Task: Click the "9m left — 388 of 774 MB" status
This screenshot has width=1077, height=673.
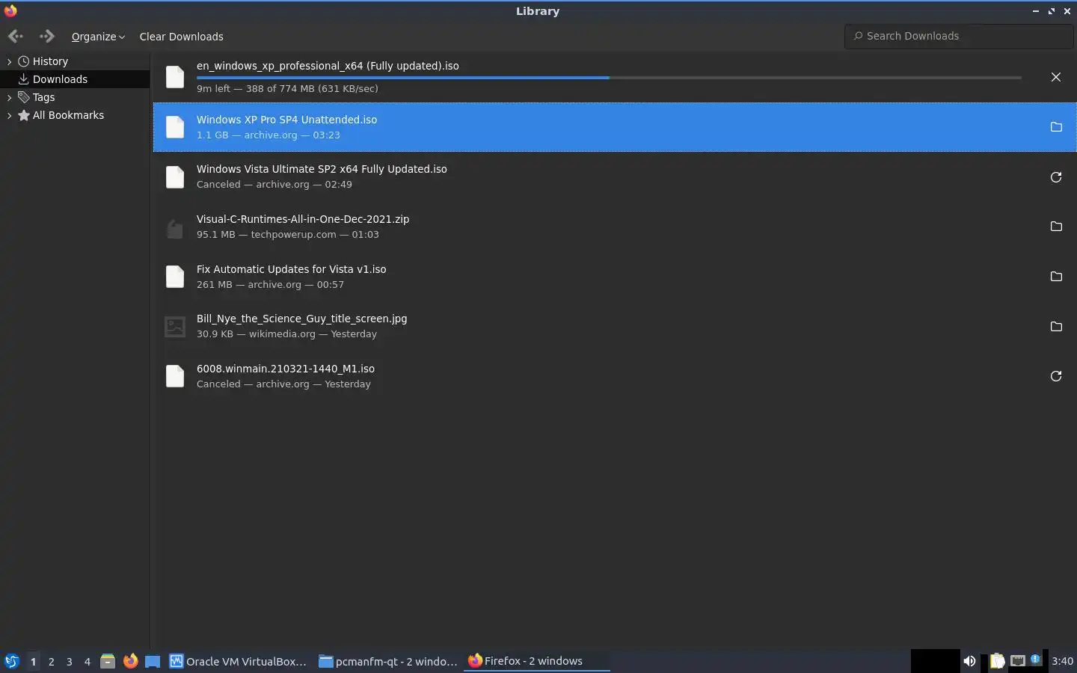Action: (287, 88)
